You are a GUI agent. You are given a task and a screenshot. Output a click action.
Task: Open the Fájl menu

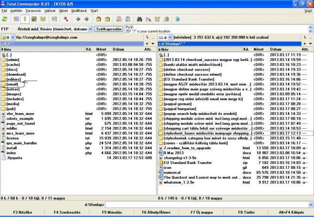pos(4,11)
